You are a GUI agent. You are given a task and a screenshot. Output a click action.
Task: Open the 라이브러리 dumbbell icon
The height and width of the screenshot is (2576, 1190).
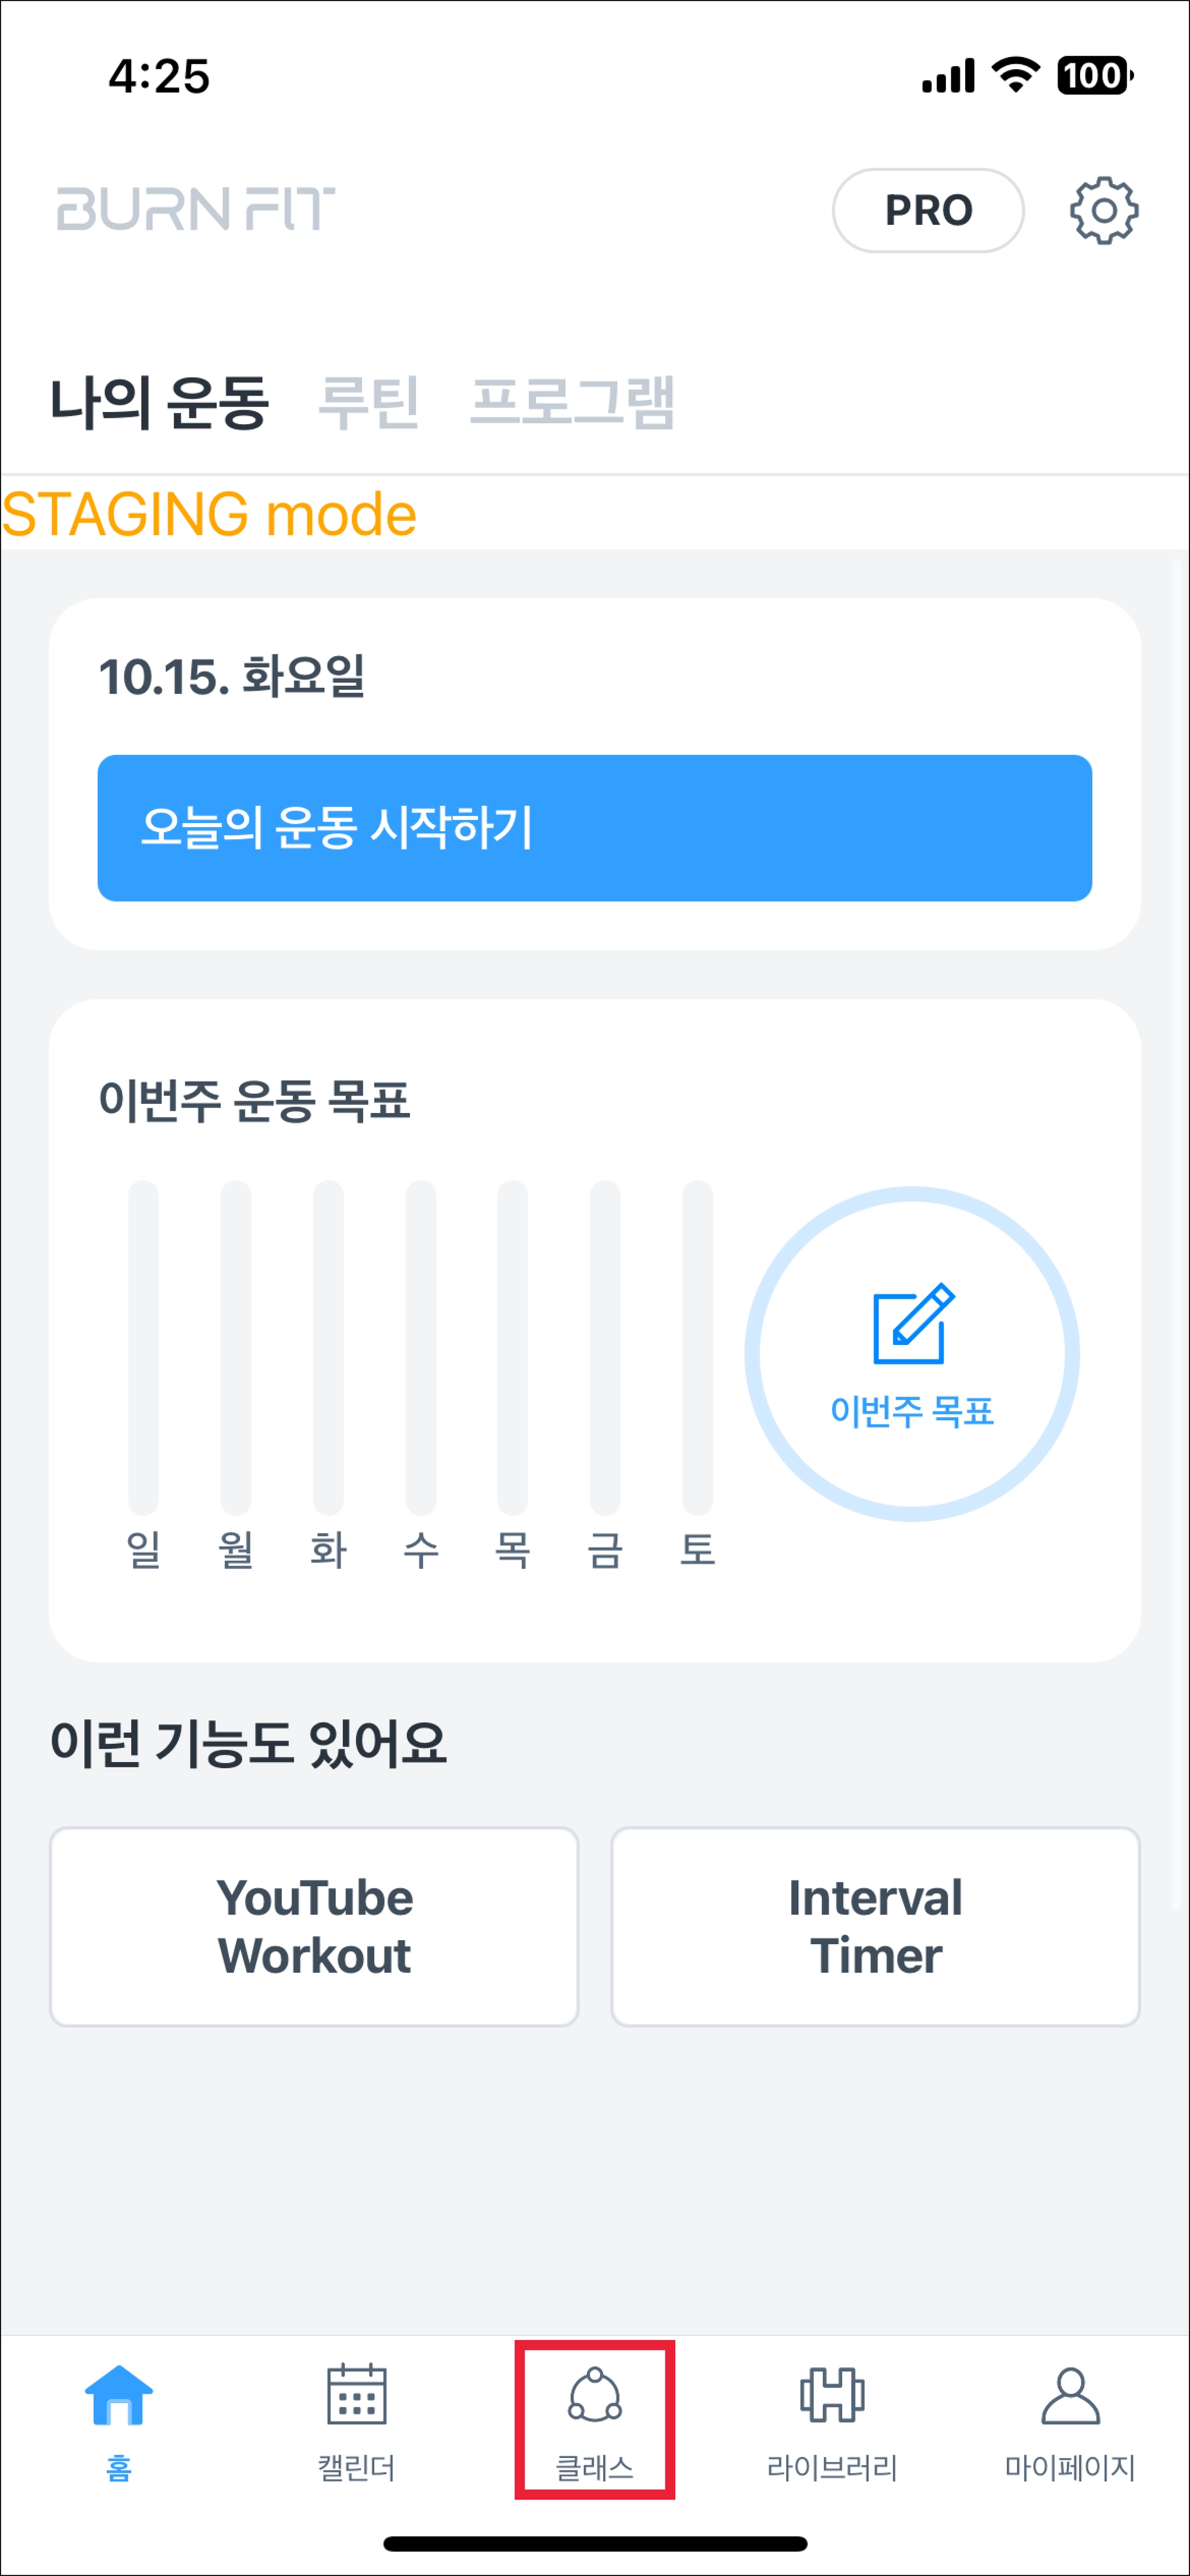point(832,2396)
